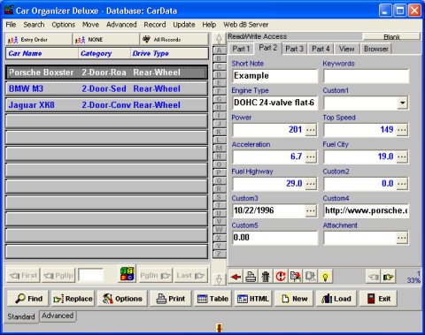Click the Entry Order sort button
Screen dimensions: 425x335
click(x=38, y=40)
